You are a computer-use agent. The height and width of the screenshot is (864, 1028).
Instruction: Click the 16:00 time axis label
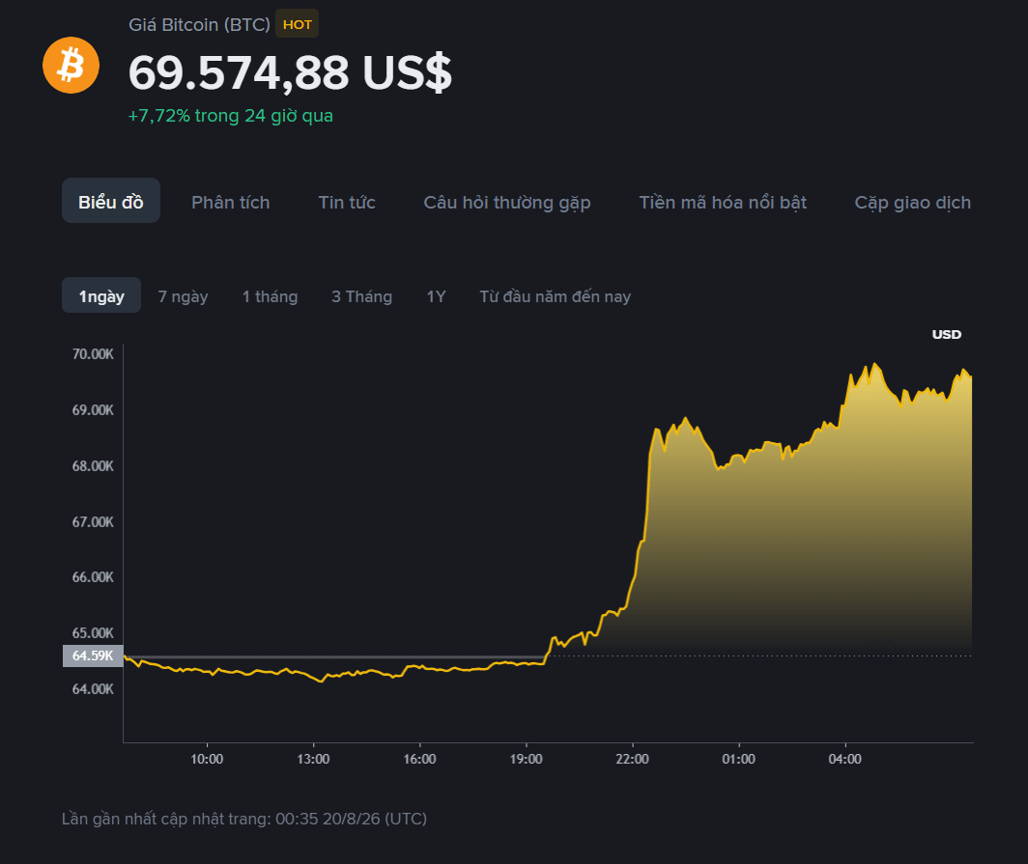tap(419, 759)
